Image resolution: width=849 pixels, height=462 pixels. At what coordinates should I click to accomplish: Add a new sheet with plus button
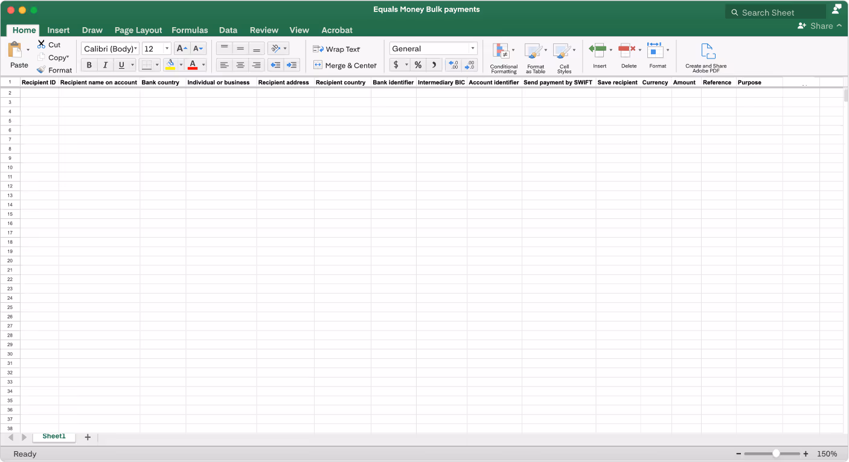[88, 437]
